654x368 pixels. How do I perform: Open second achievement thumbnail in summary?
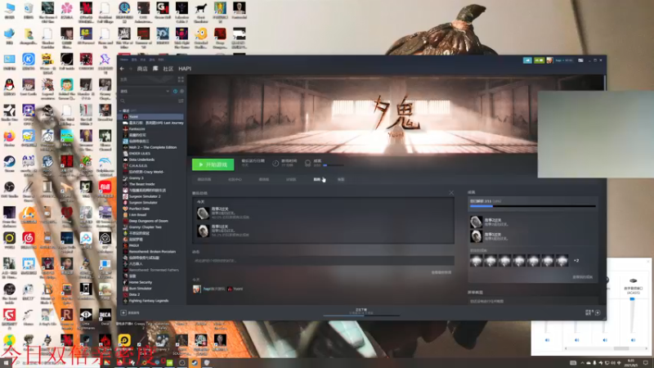[x=203, y=231]
